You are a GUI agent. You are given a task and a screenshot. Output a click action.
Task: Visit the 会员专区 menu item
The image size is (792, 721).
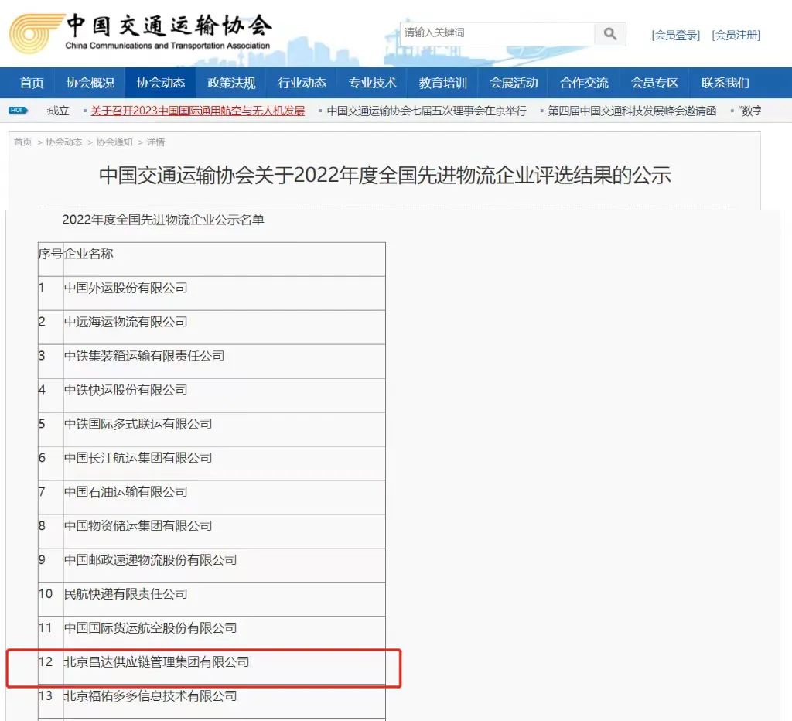[654, 83]
